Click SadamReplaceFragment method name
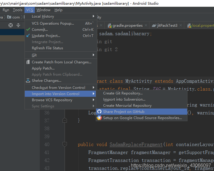214x171 pixels. click(x=136, y=144)
